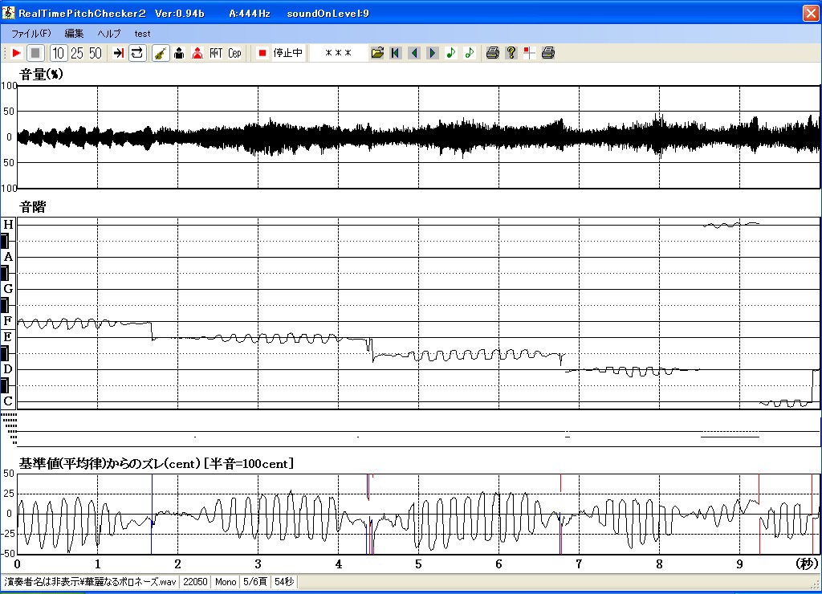Click the black key between D and C

[x=5, y=385]
